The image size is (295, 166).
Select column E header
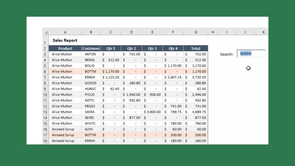[x=152, y=32]
